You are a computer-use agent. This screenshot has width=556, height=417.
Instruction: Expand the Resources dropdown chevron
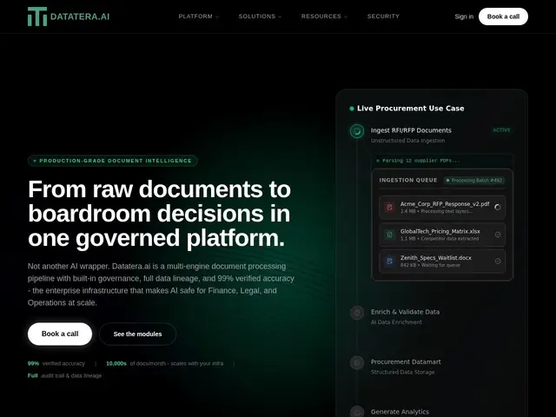pyautogui.click(x=346, y=17)
